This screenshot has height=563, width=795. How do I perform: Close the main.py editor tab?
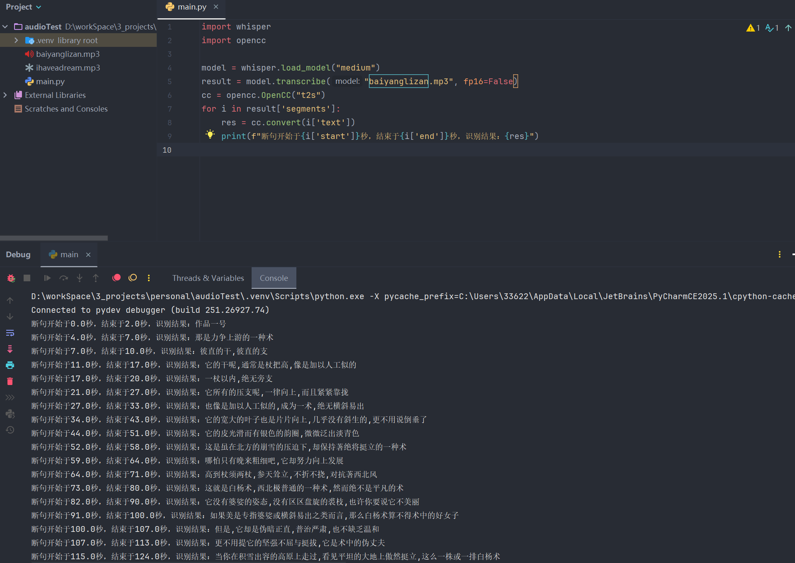point(216,7)
